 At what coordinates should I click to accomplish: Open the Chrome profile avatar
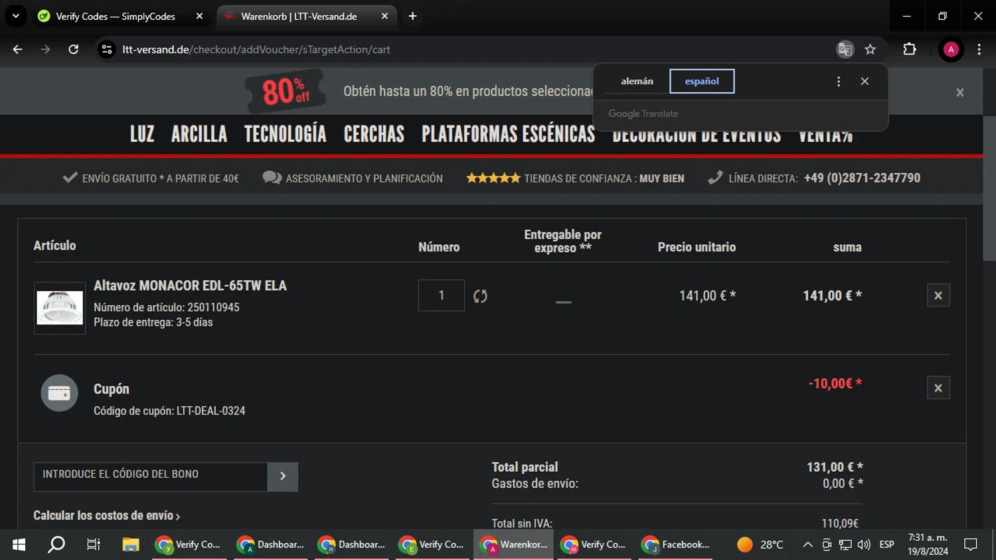951,49
